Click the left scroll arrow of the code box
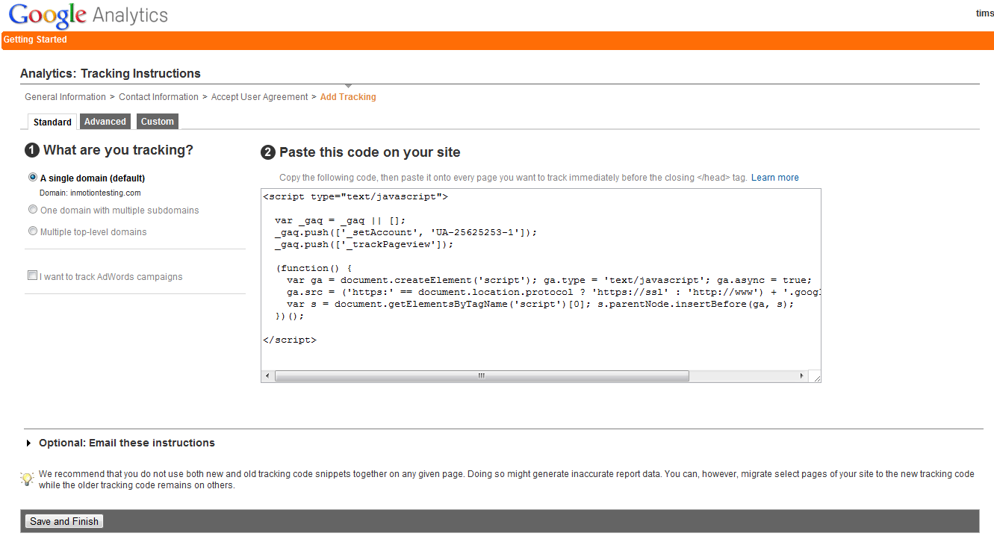 coord(268,376)
